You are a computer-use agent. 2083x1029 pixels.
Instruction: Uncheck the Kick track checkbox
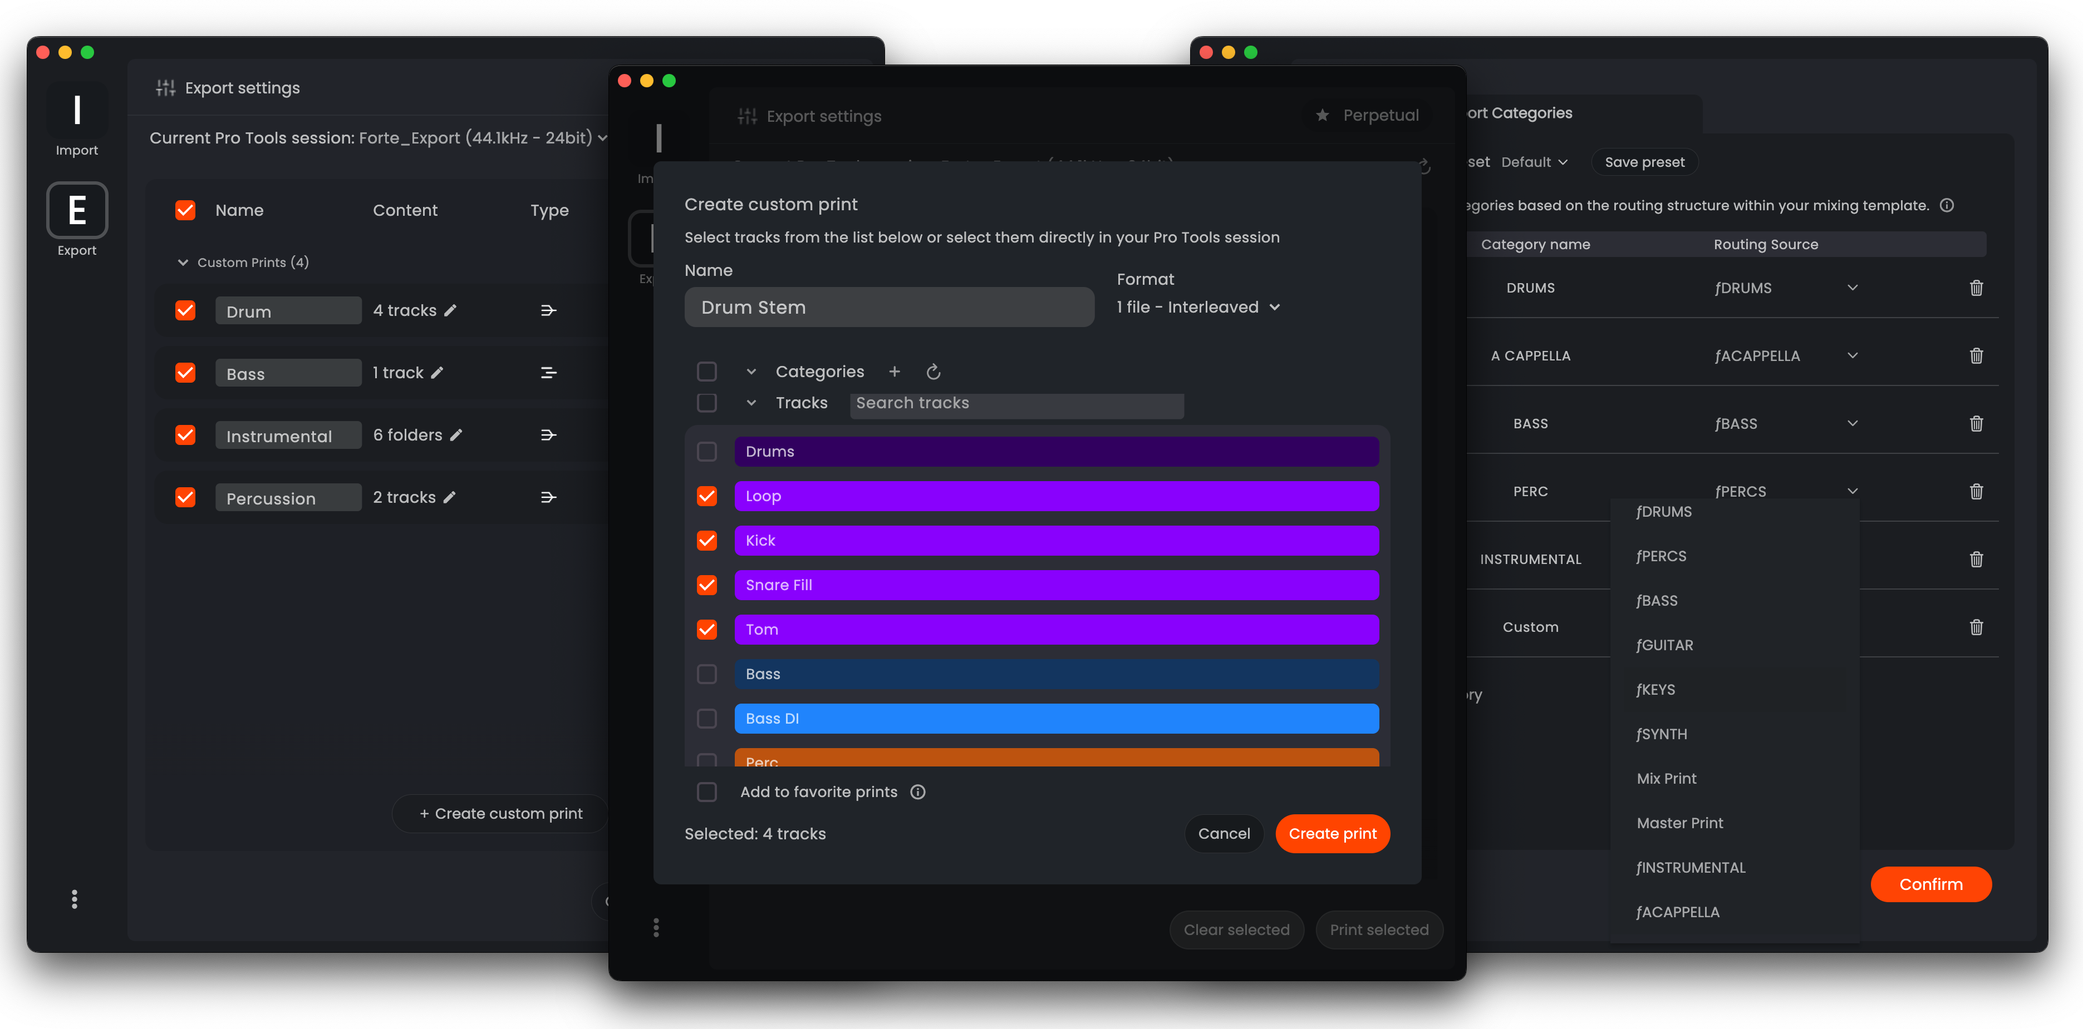[707, 540]
